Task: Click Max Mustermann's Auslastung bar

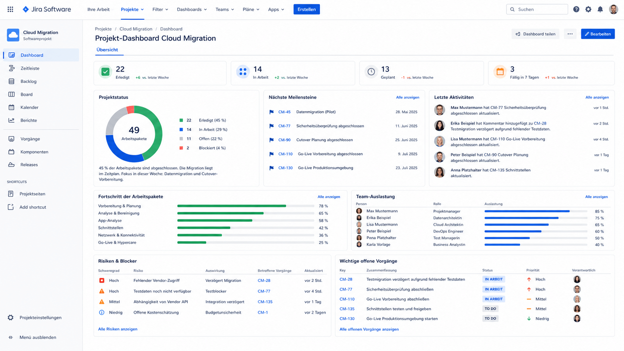Action: point(536,211)
